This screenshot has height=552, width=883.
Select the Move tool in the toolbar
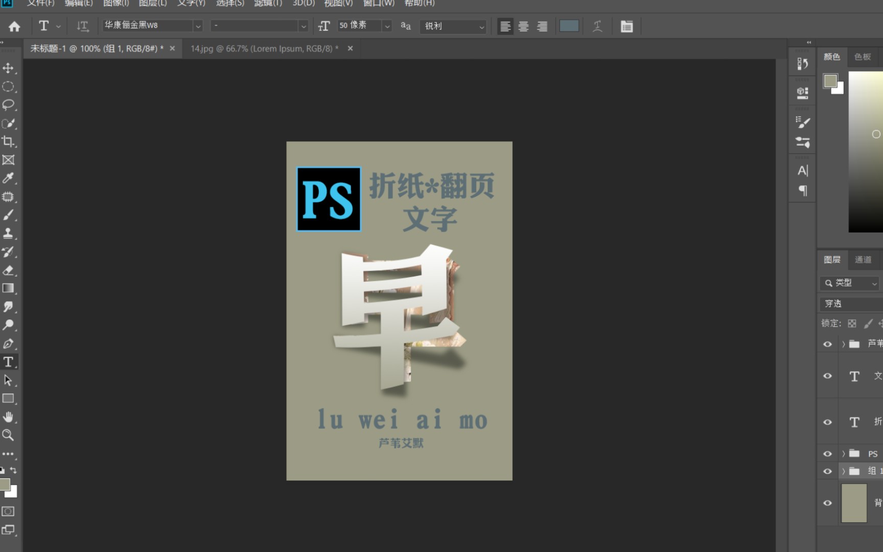(x=8, y=68)
